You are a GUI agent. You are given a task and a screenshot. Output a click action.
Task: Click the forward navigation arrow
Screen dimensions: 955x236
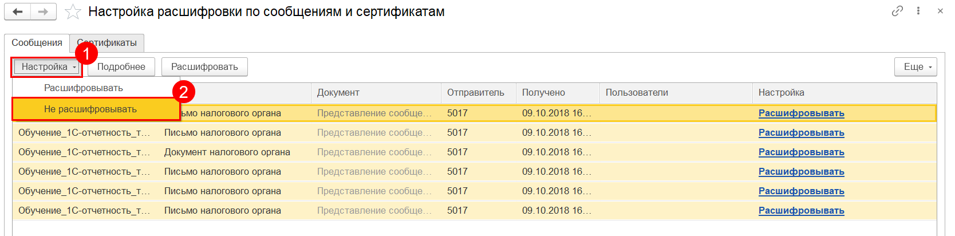44,12
